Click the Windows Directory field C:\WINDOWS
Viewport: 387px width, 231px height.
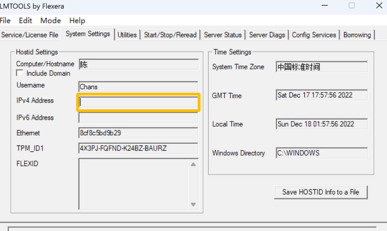pos(322,153)
